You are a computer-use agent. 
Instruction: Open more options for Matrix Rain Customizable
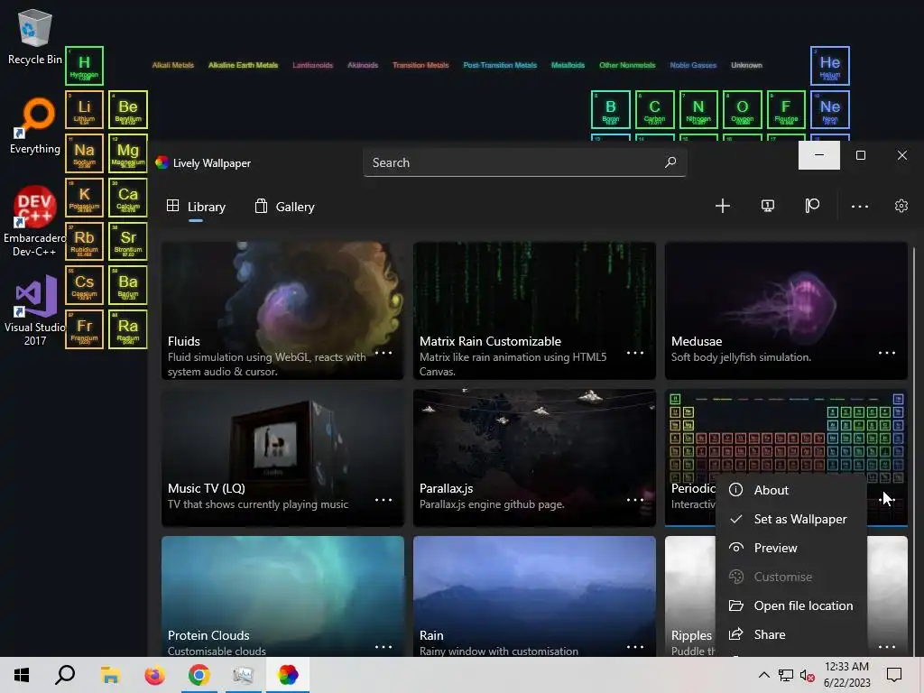pyautogui.click(x=635, y=353)
